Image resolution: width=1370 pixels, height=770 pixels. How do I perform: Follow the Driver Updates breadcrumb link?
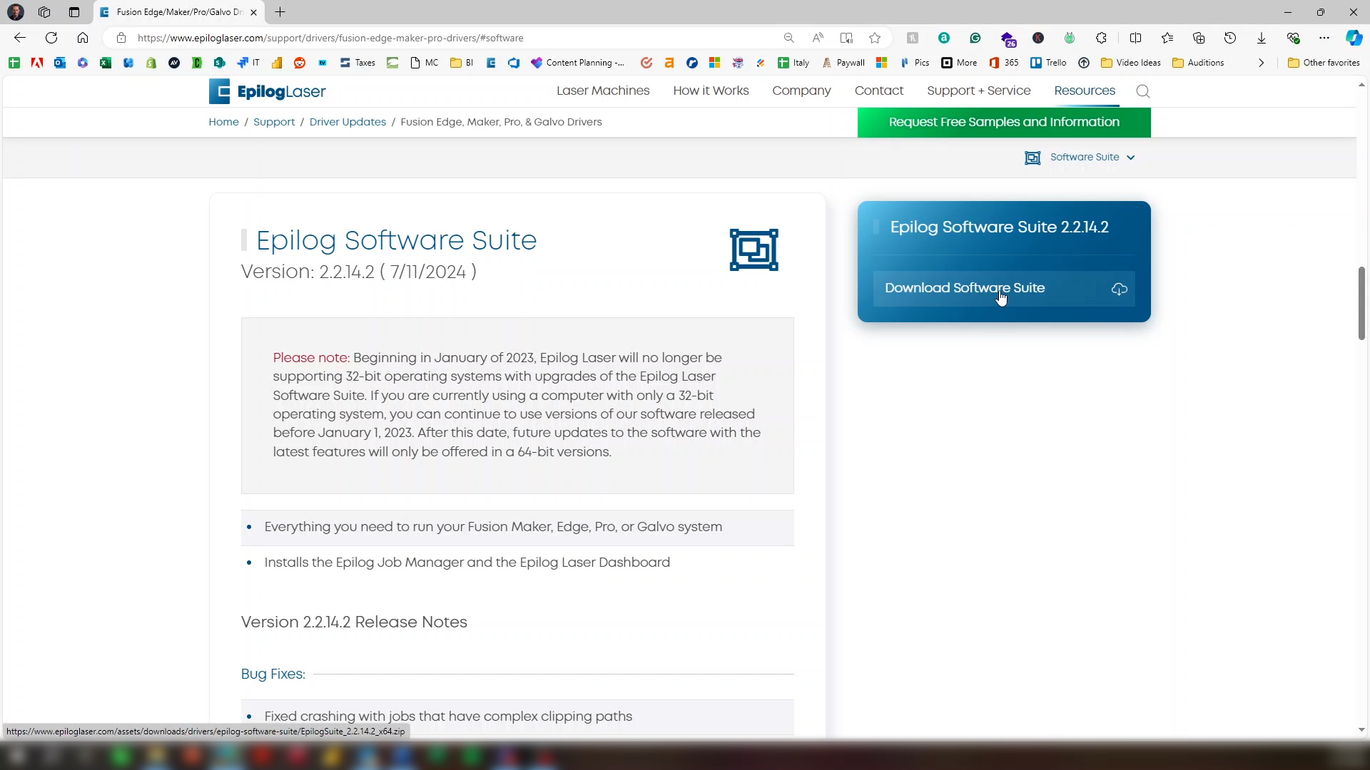point(347,122)
